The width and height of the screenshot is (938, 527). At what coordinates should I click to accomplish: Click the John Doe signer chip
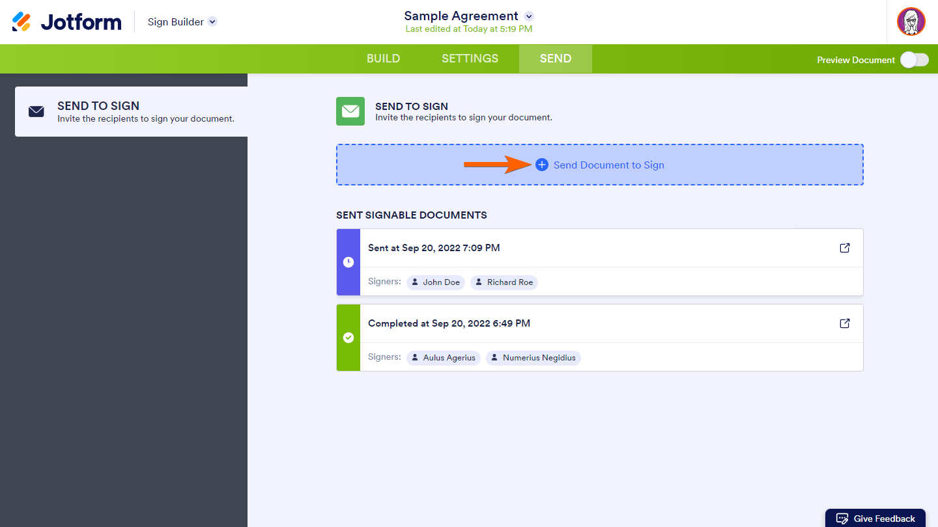(x=436, y=282)
